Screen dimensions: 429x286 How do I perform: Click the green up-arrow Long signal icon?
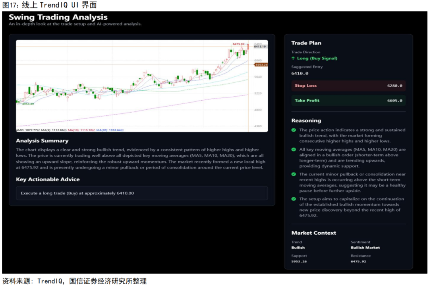pos(293,58)
